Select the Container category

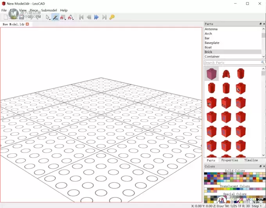233,56
